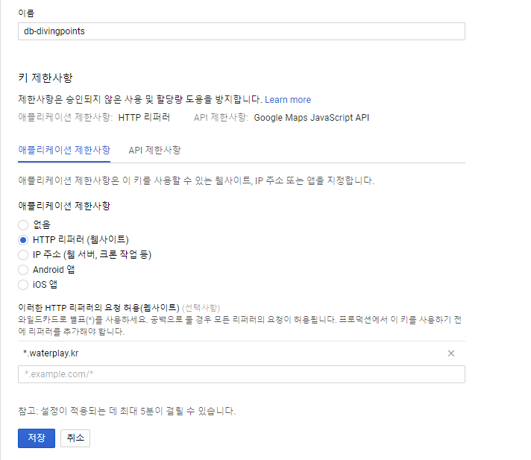This screenshot has width=531, height=460.
Task: Select IP 주소 (웹 서버, 크론 작업 등)
Action: pos(23,255)
